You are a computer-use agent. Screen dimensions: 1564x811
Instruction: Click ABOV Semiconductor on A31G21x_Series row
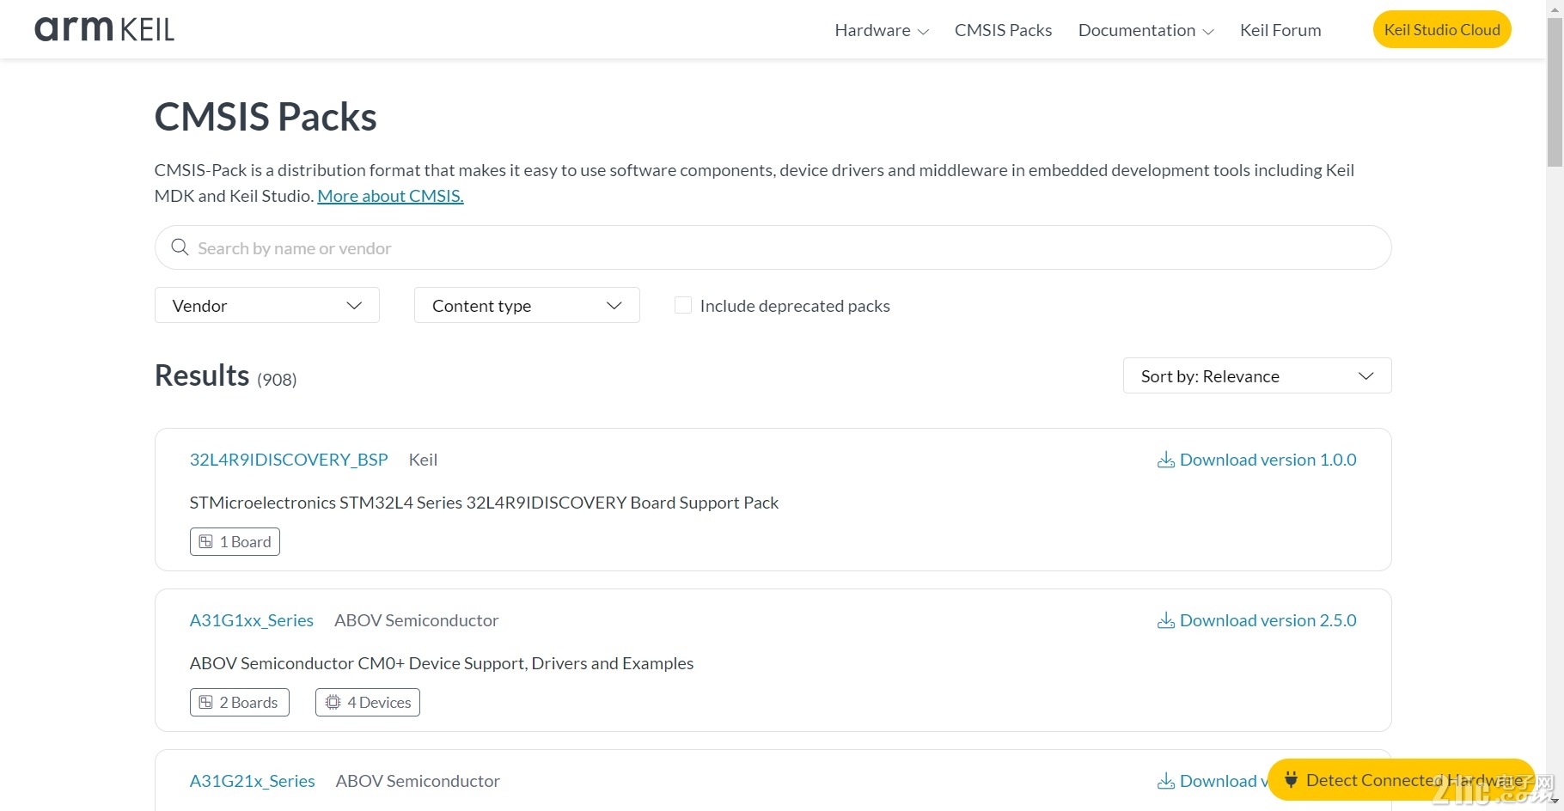point(418,781)
